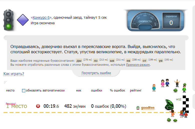Viewport: 195px width, 129px height.
Task: Click the «0 ошибок (0,00%)» result text
Action: pyautogui.click(x=109, y=106)
